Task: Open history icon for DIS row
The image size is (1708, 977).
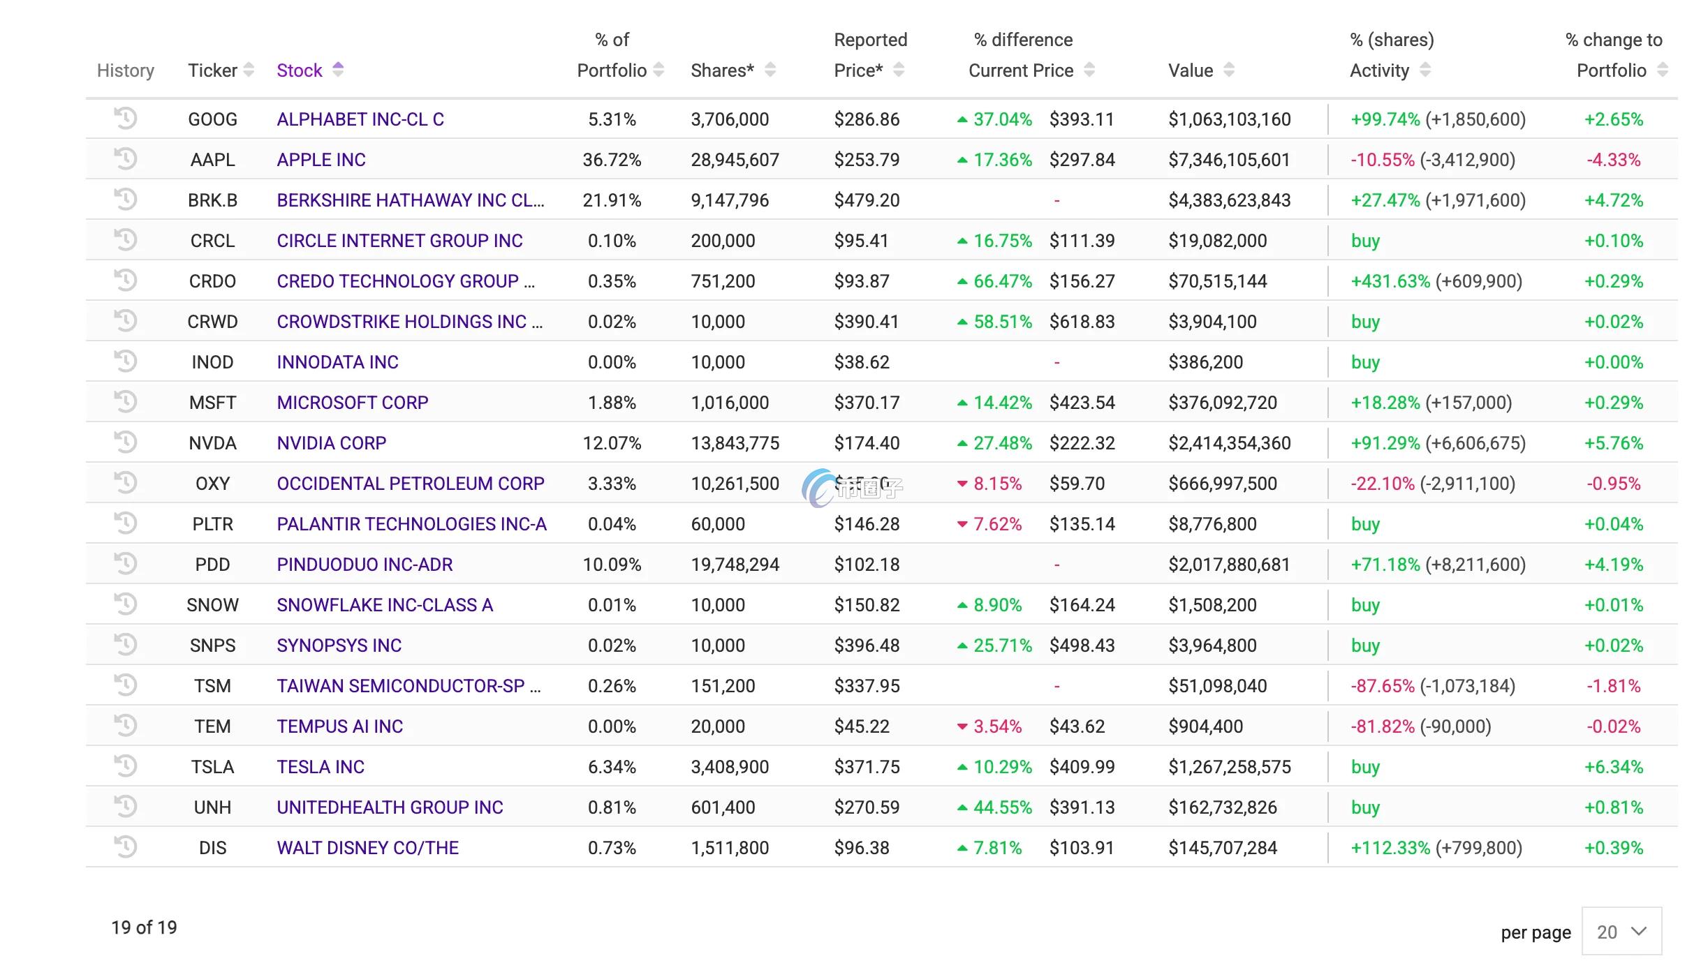Action: 125,847
